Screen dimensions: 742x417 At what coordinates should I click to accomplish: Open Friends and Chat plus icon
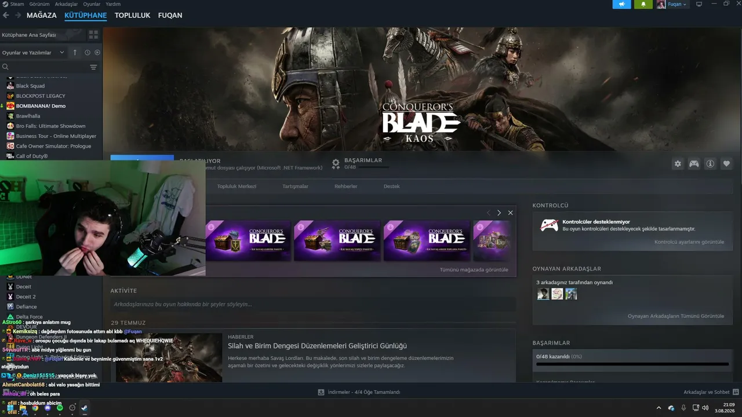(736, 392)
